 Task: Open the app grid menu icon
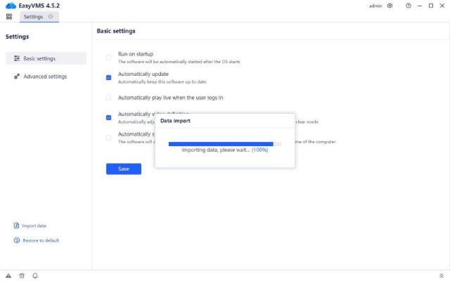pos(9,17)
